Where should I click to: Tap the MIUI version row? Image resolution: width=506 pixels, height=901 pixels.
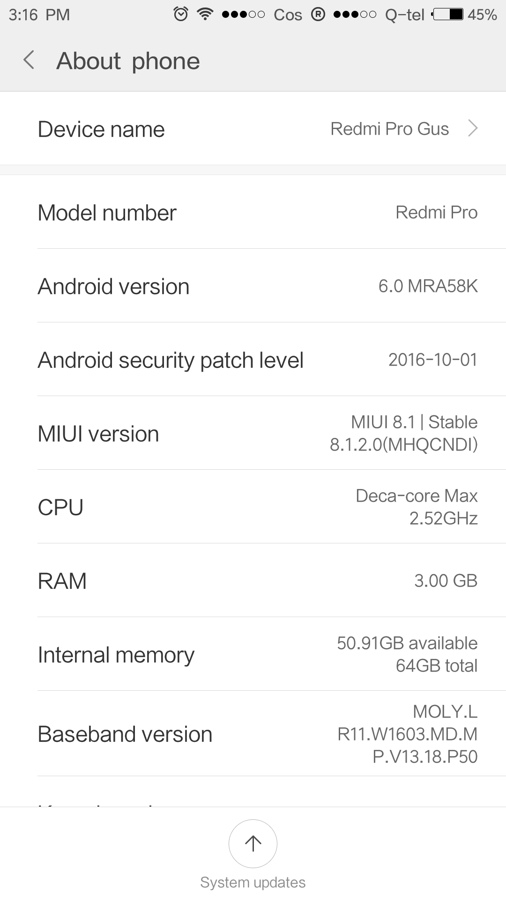tap(253, 434)
